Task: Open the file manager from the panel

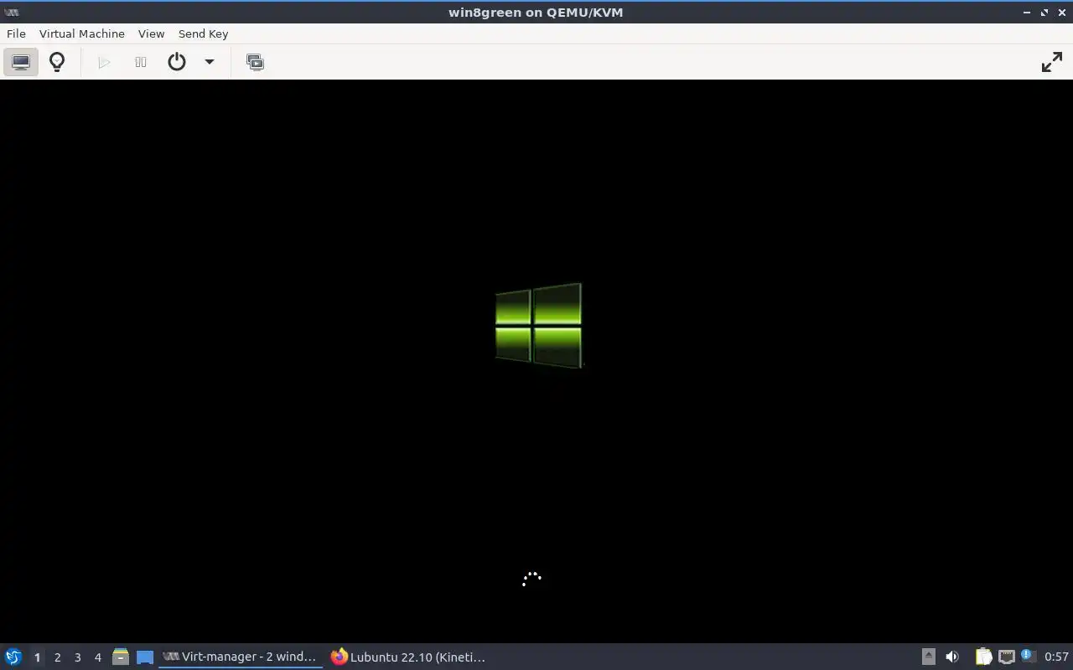Action: tap(121, 657)
